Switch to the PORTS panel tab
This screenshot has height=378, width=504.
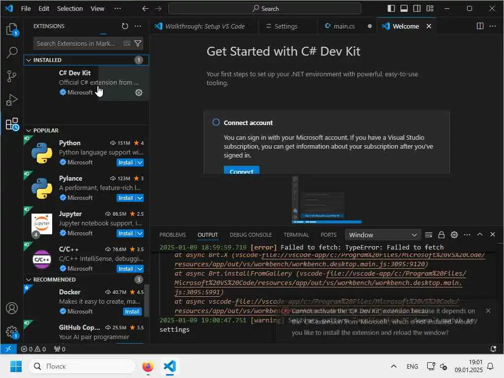pyautogui.click(x=328, y=235)
